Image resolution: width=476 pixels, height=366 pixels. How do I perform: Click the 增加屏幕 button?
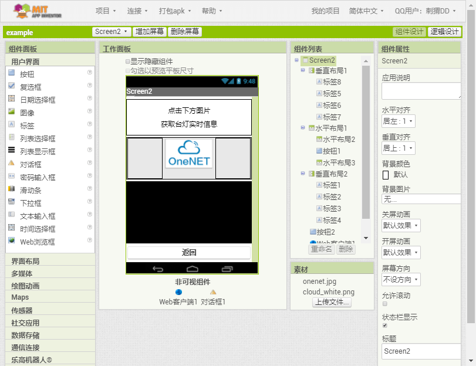tap(149, 32)
